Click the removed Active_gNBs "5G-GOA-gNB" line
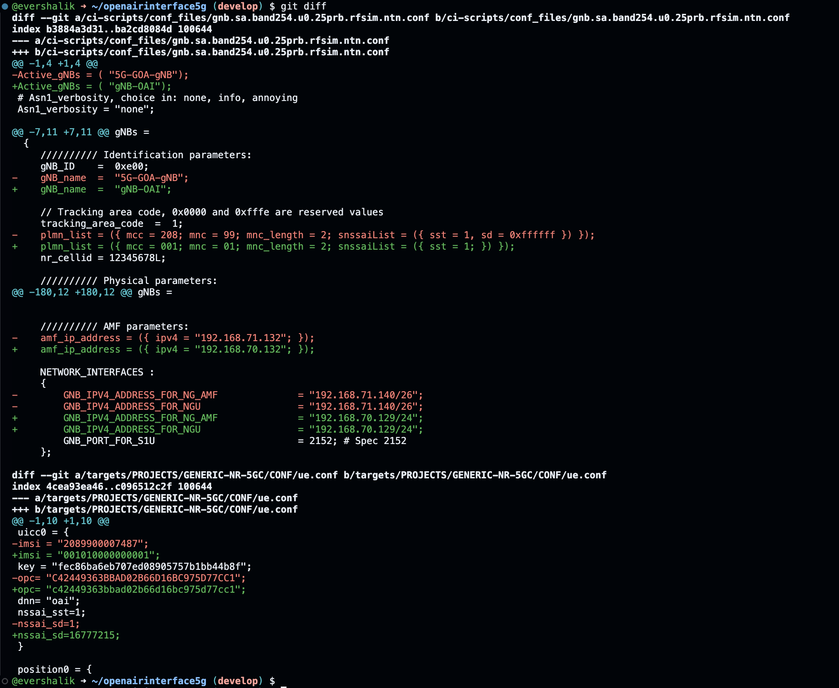Image resolution: width=839 pixels, height=688 pixels. click(x=101, y=75)
